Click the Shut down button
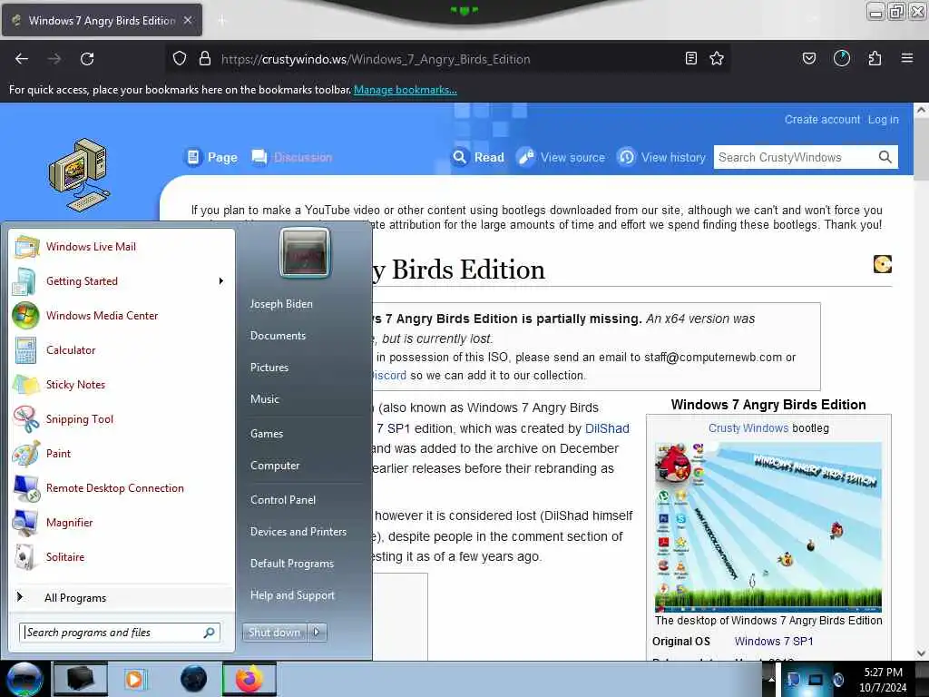The width and height of the screenshot is (929, 697). click(274, 633)
